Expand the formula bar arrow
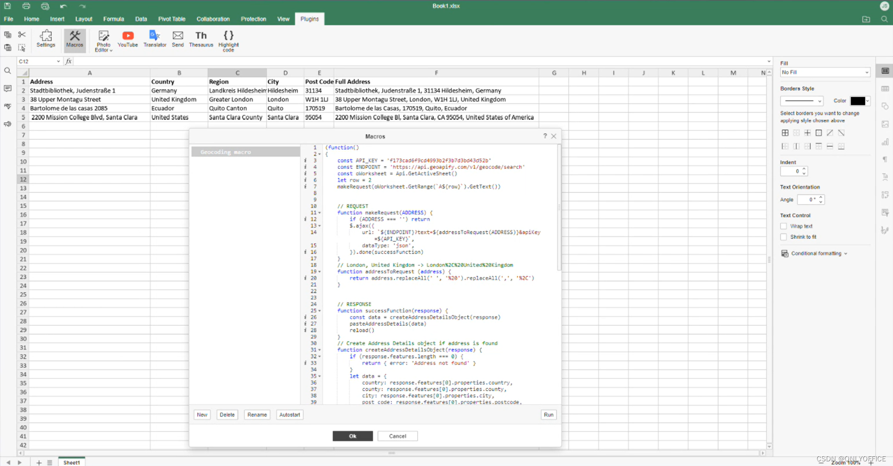The image size is (893, 466). point(769,61)
